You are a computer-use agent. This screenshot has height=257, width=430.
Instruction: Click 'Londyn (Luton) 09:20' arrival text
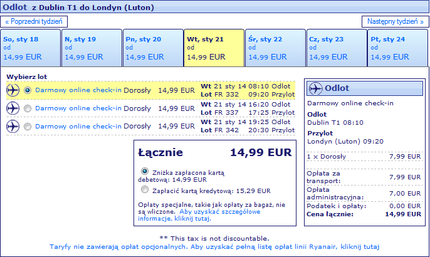[345, 142]
